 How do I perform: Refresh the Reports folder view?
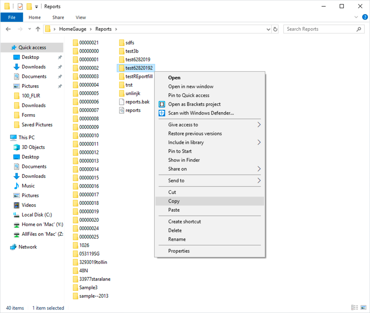(275, 29)
